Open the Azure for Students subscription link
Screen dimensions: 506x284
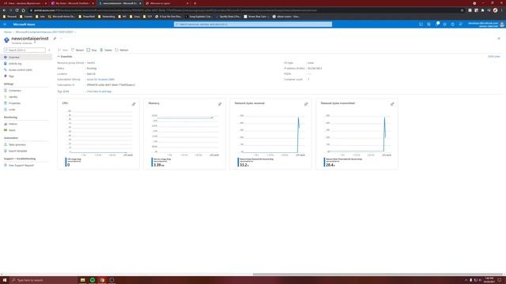pos(100,80)
